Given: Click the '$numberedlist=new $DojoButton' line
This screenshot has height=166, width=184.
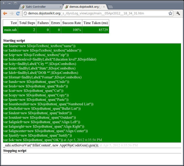Looking at the screenshot, I should 48,104.
